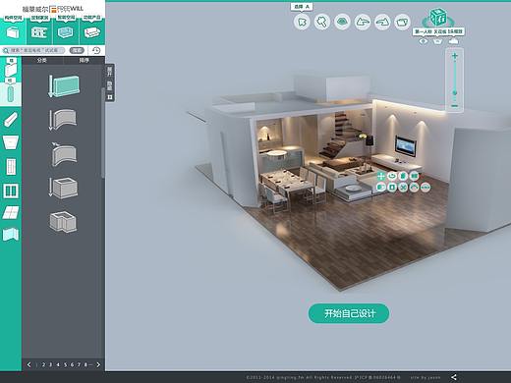
Task: Zoom out with the minus button
Action: [x=455, y=106]
